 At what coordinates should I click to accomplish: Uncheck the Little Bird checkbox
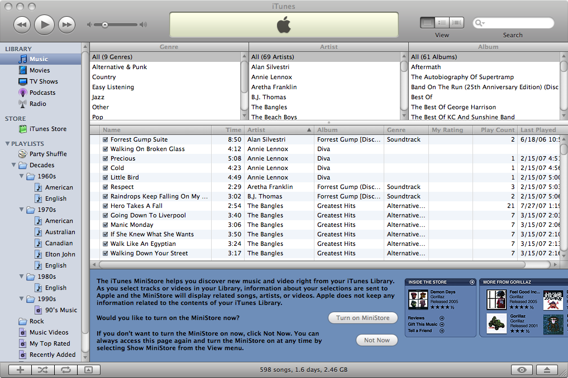tap(106, 177)
